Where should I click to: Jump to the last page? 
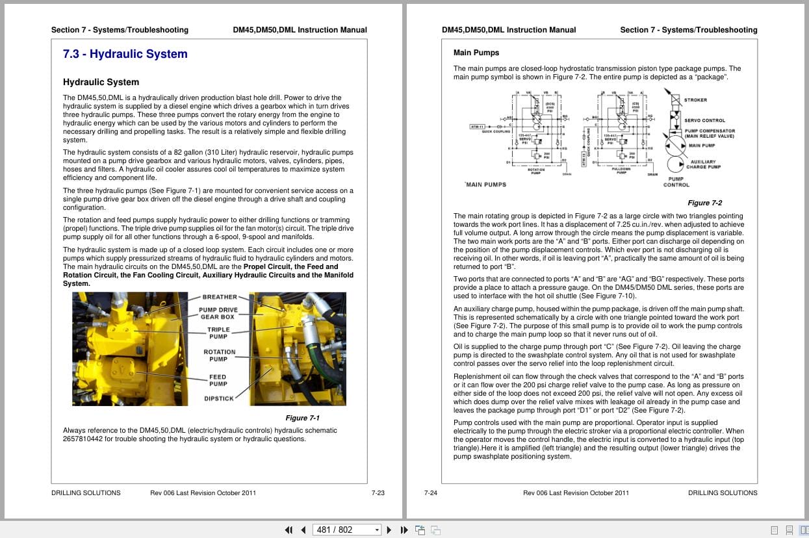(x=404, y=530)
